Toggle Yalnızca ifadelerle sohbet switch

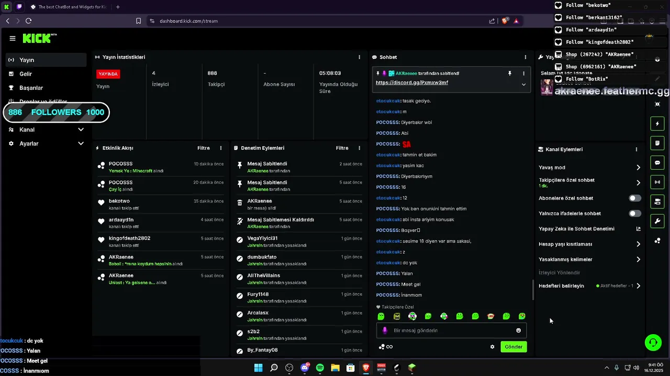coord(635,214)
